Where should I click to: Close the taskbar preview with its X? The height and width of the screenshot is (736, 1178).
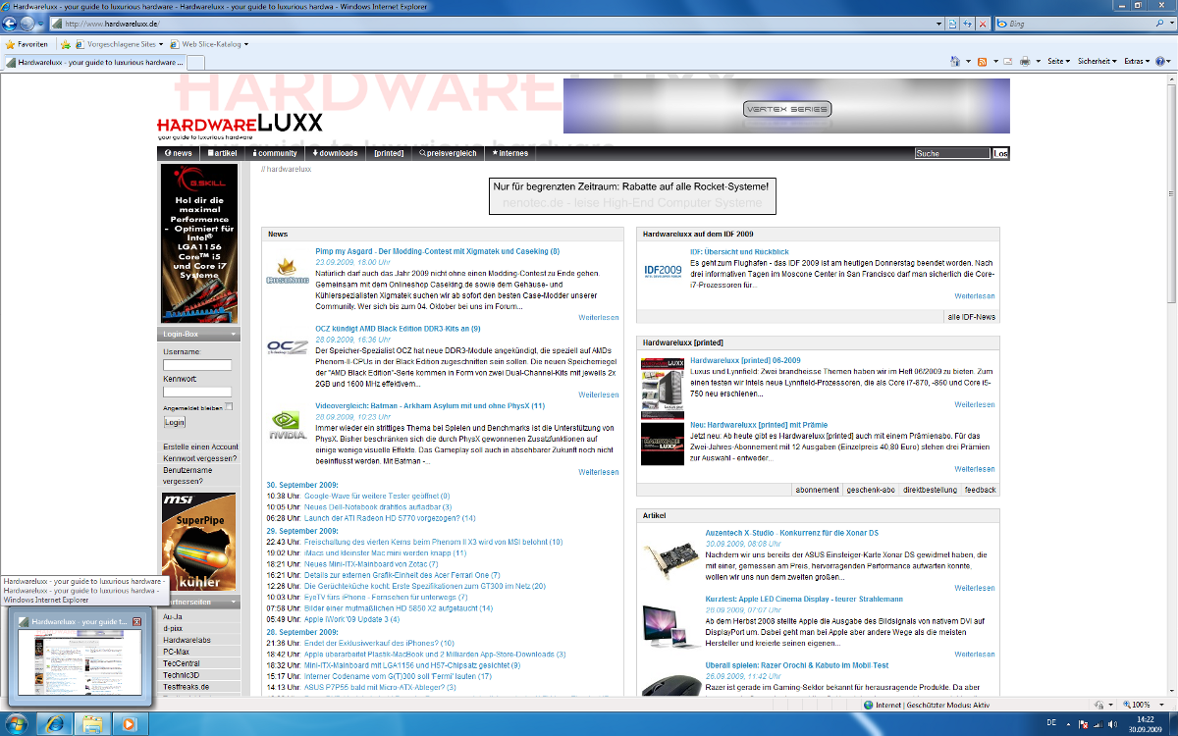click(x=136, y=622)
